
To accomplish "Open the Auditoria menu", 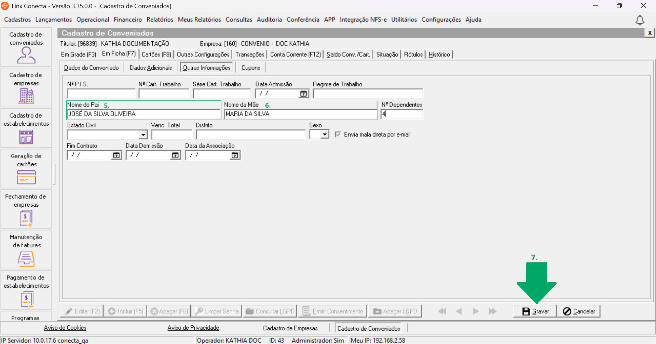I will [x=270, y=20].
